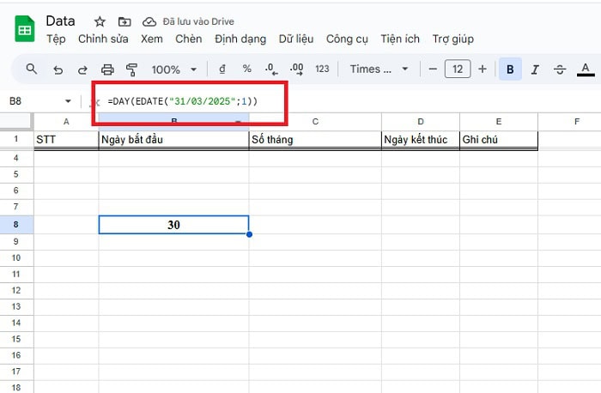601x393 pixels.
Task: Toggle strikethrough formatting
Action: 560,70
